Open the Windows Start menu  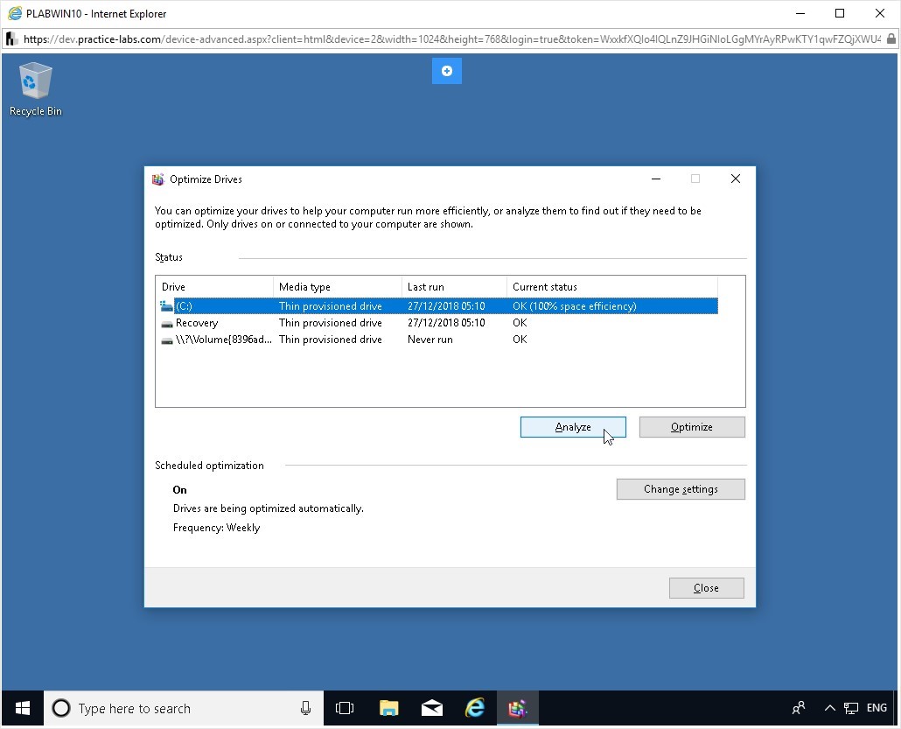[x=23, y=708]
